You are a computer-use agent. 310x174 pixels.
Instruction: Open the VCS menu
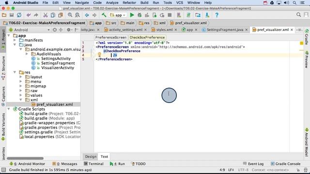(x=180, y=3)
